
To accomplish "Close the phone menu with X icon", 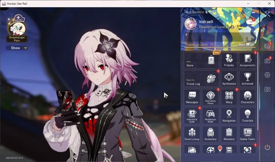I will [267, 14].
